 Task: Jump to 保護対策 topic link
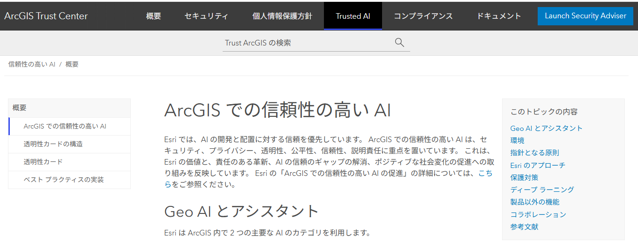click(x=525, y=177)
